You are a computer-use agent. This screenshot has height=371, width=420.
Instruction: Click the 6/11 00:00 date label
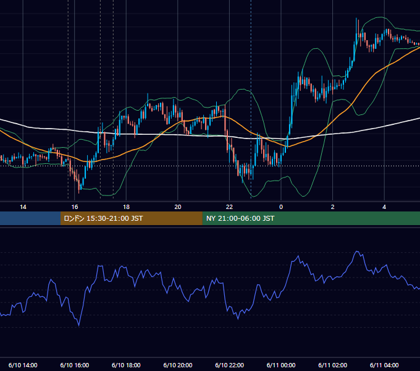tap(281, 365)
